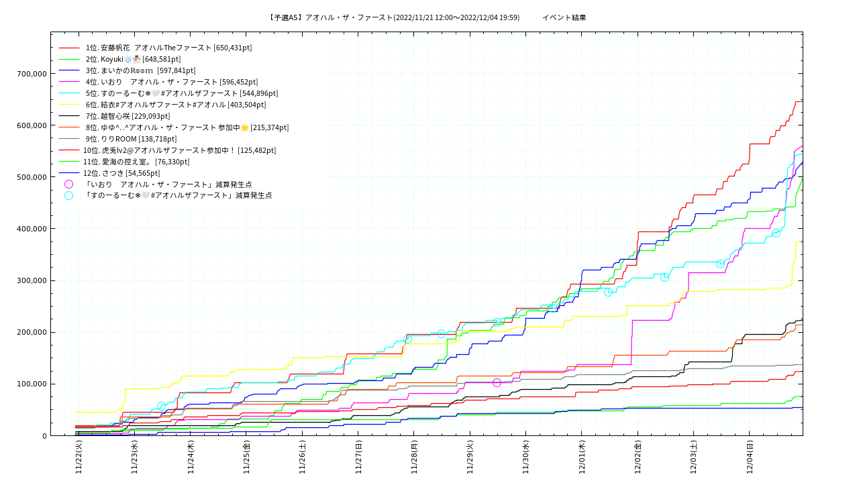The width and height of the screenshot is (859, 483).
Task: Click the magenta deduction marker on the plot
Action: pyautogui.click(x=497, y=382)
